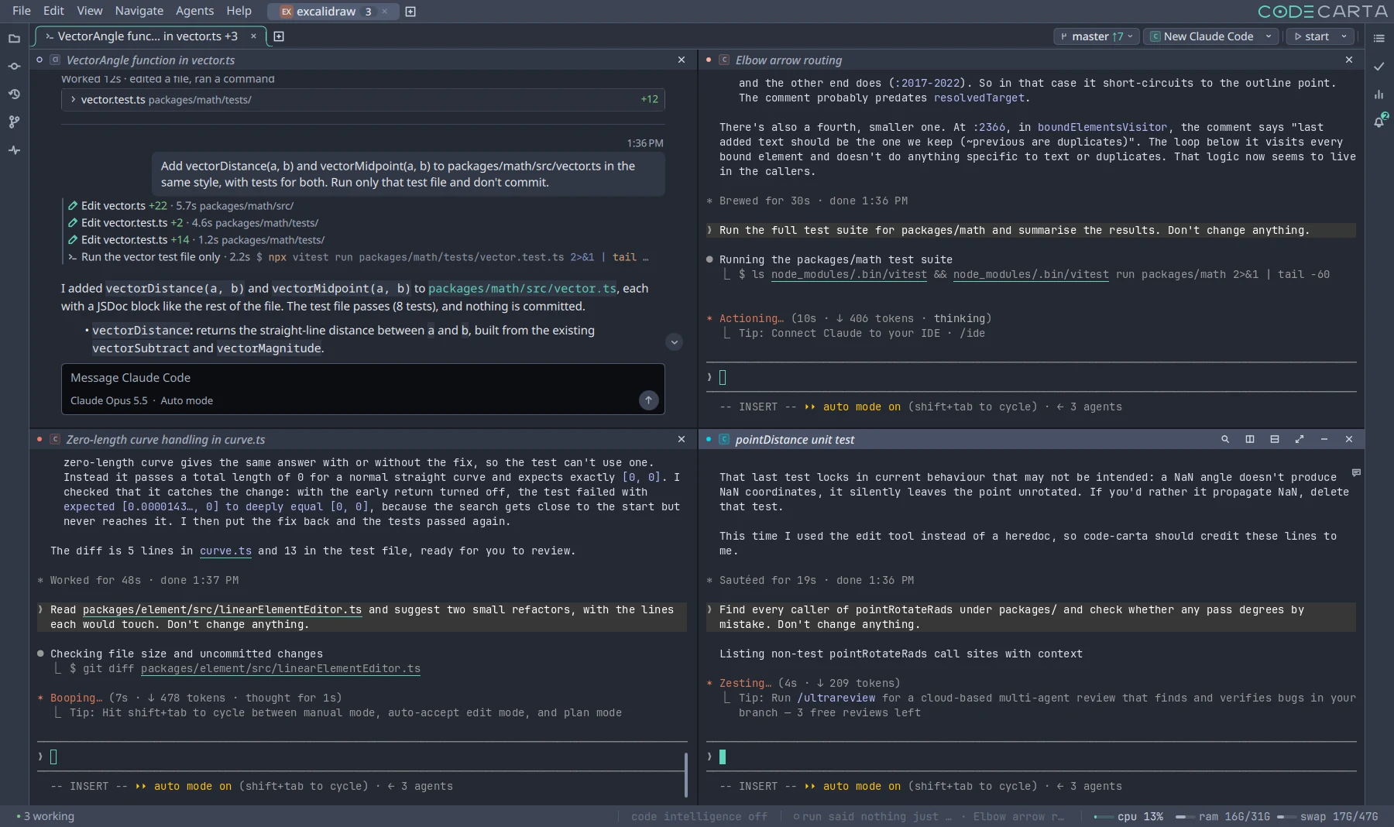The width and height of the screenshot is (1394, 827).
Task: Add a new workspace next to the excalidraw tab
Action: (x=410, y=12)
